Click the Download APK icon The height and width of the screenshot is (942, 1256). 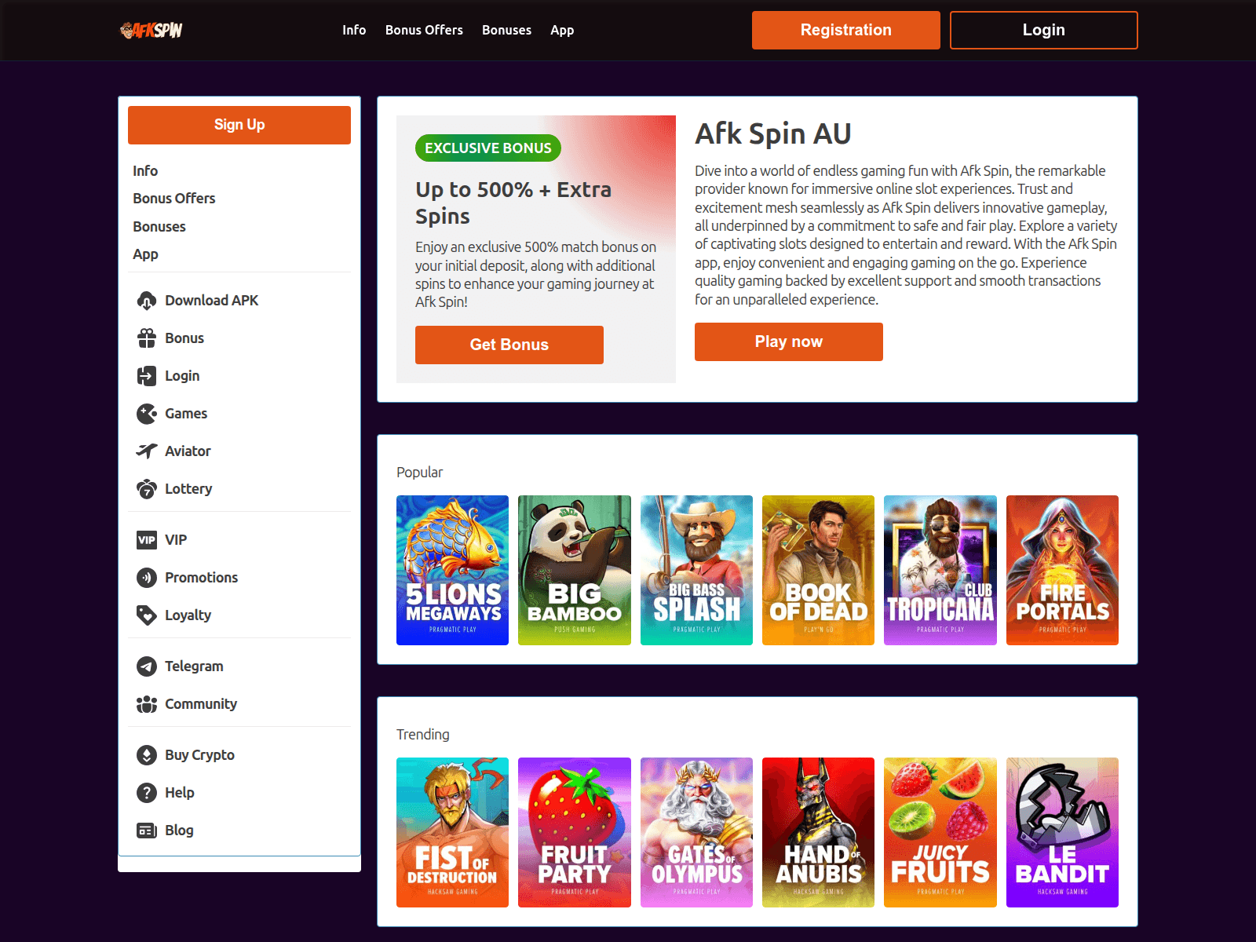click(147, 301)
